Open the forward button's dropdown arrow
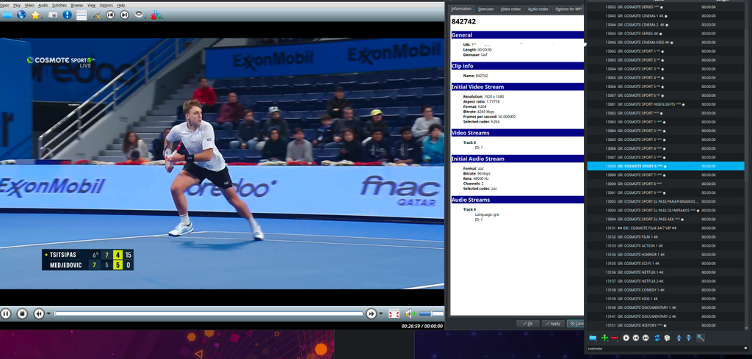 click(x=381, y=314)
